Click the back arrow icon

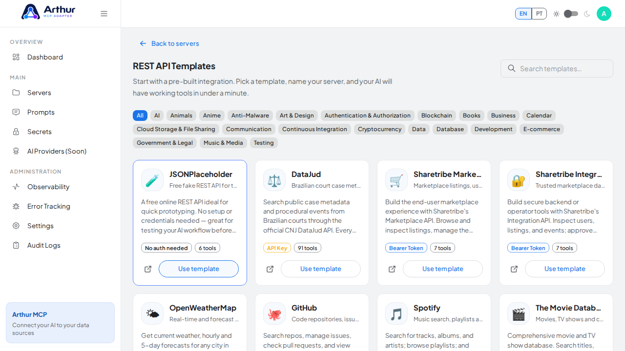[143, 43]
